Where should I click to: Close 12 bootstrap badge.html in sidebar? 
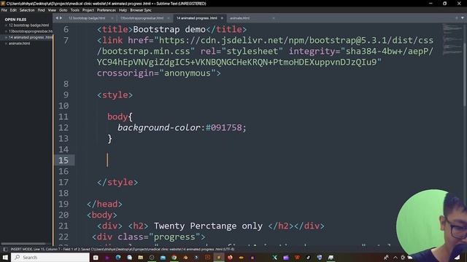click(6, 25)
